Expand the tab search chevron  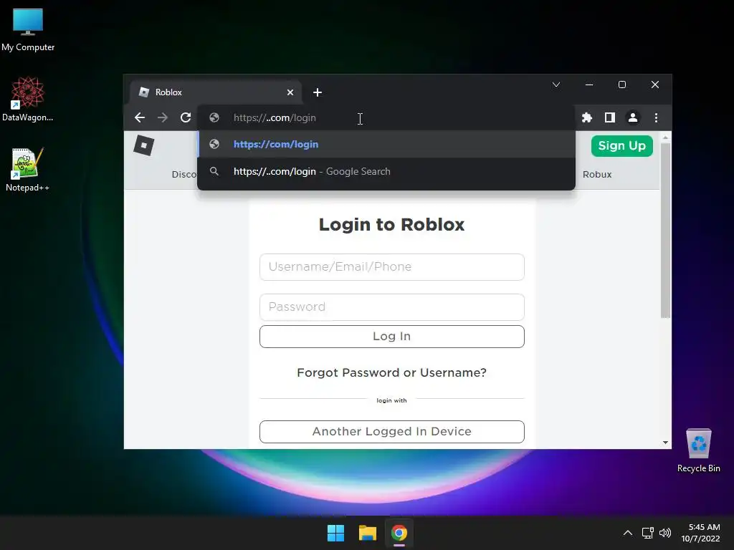[x=556, y=85]
